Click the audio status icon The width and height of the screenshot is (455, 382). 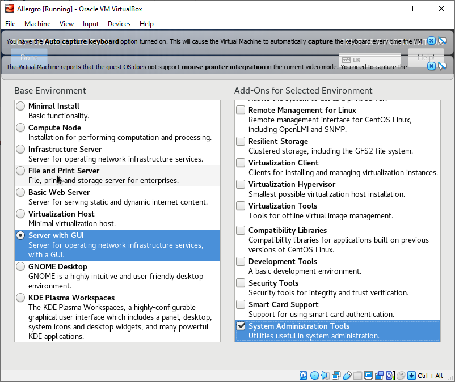coord(325,376)
